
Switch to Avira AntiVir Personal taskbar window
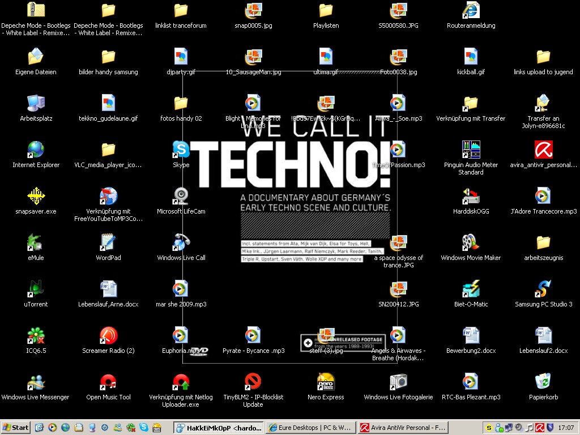[x=403, y=428]
